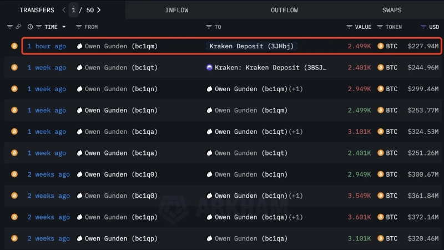Click the Bitcoin icon left of the first row
Viewport: 444px width, 250px height.
[14, 46]
